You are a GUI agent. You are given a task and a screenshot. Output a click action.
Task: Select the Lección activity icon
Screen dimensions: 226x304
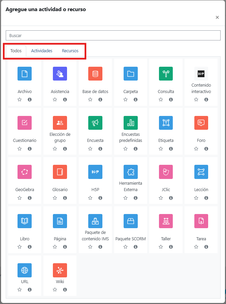click(x=201, y=172)
